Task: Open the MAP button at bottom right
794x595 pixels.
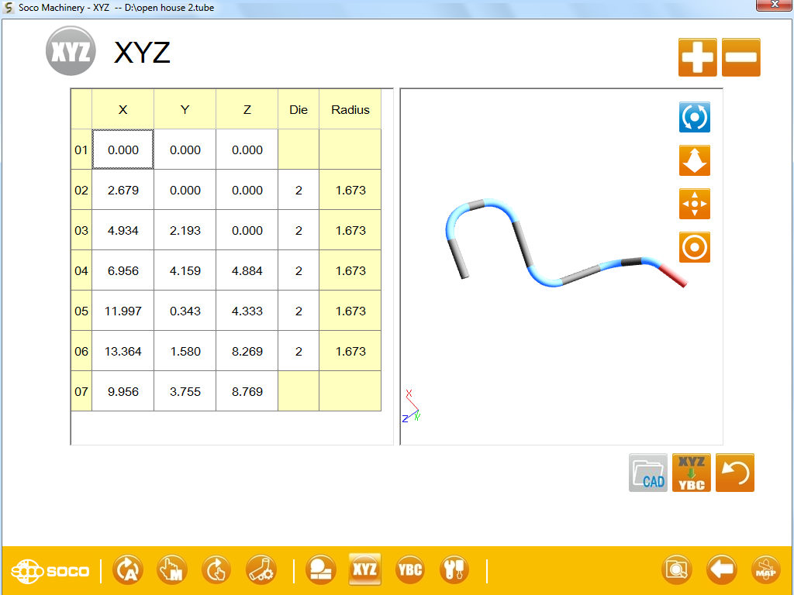Action: pyautogui.click(x=765, y=571)
